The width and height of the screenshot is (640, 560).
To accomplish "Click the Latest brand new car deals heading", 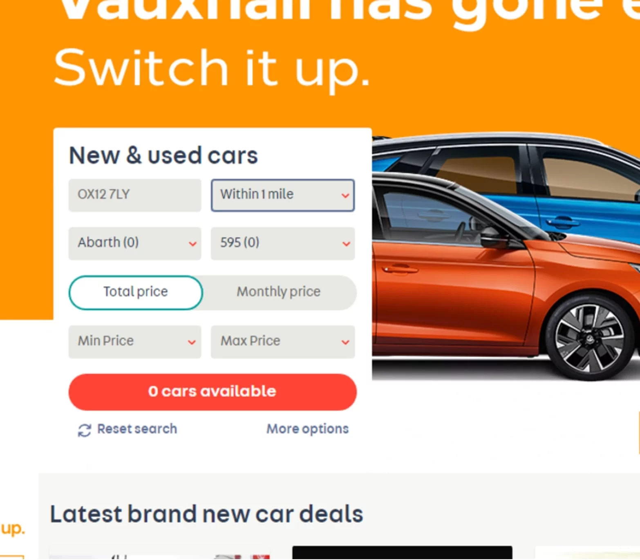I will click(206, 514).
